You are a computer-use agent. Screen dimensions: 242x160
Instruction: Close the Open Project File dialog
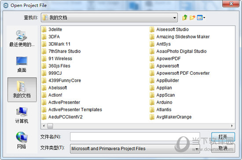pyautogui.click(x=231, y=4)
